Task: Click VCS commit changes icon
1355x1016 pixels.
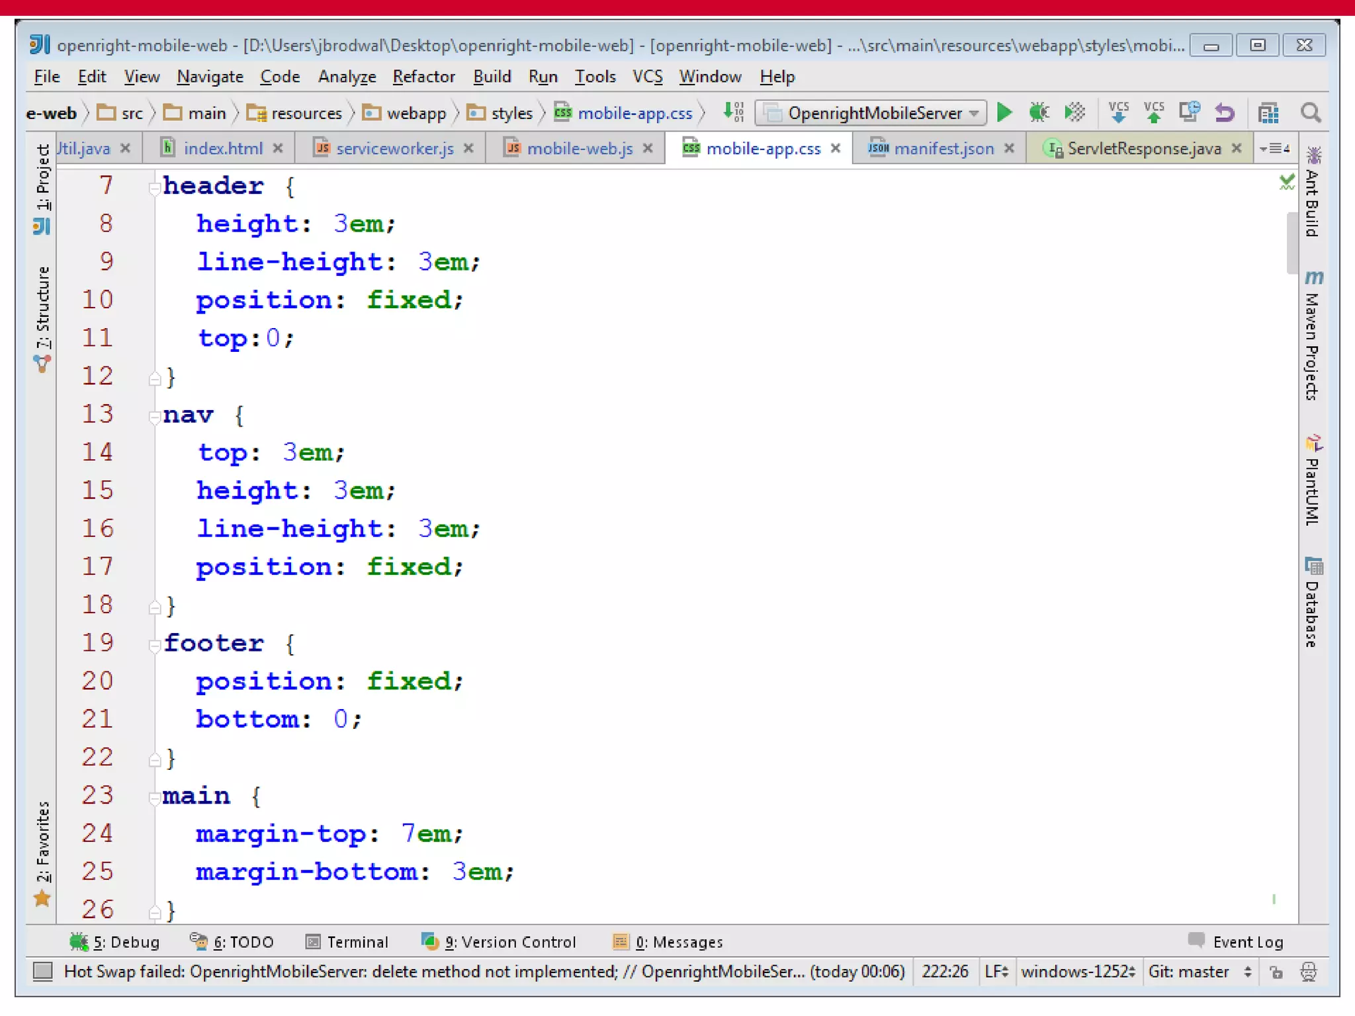Action: pos(1153,112)
